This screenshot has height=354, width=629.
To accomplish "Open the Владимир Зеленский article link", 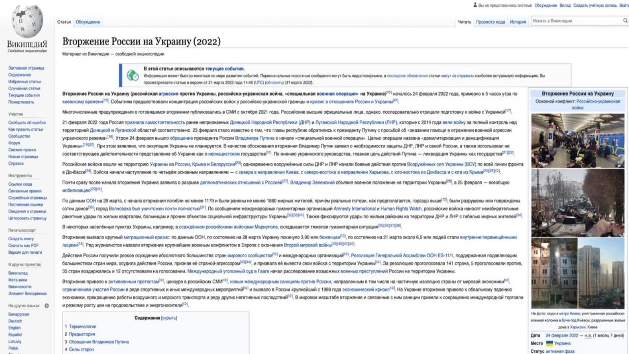I will click(312, 183).
